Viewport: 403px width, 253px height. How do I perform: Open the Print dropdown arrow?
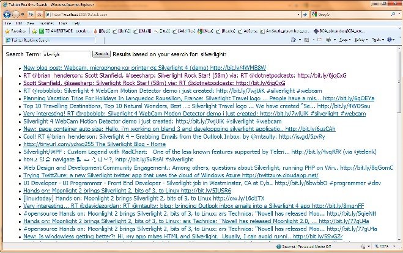[335, 40]
